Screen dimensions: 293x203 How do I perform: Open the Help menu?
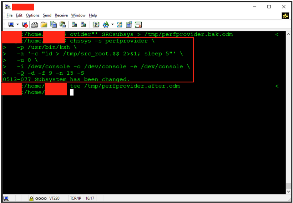93,15
